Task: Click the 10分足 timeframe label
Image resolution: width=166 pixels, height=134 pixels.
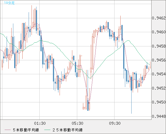Action: [x=9, y=3]
